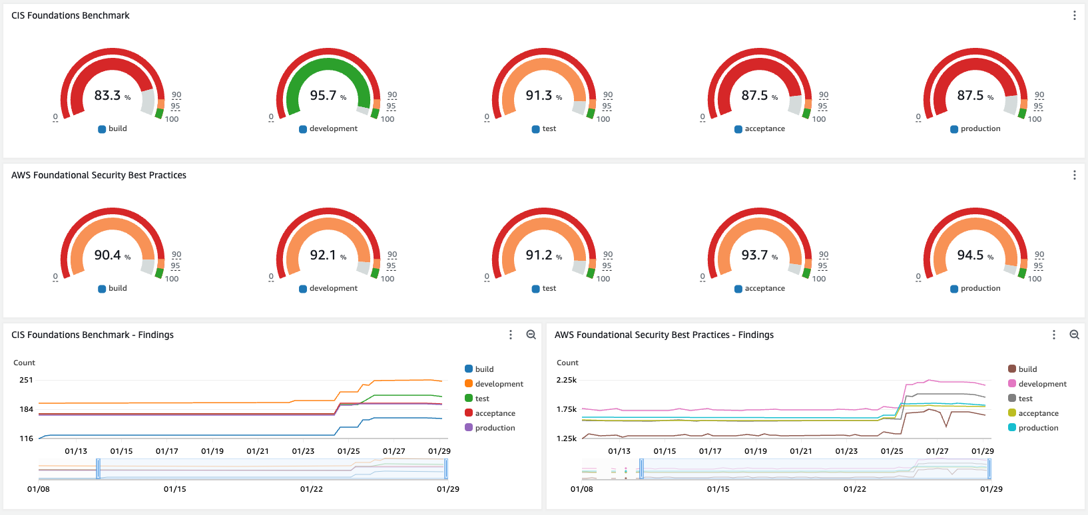This screenshot has width=1088, height=515.
Task: Click right handle of CIS Findings range selector
Action: (x=446, y=469)
